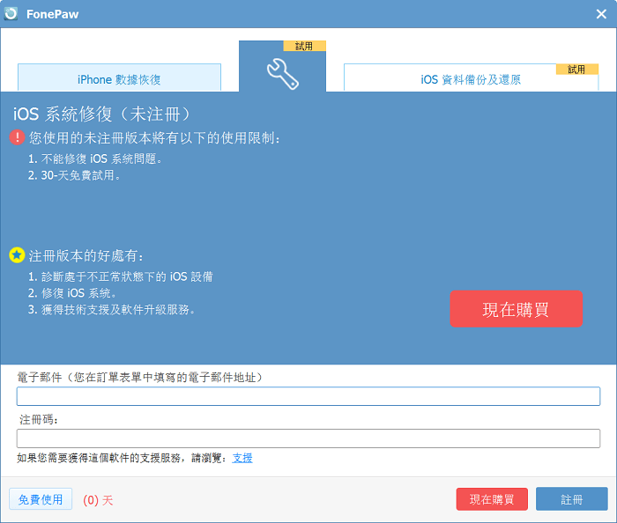This screenshot has width=617, height=523.
Task: Switch to iPhone 數據恢復 tab
Action: (119, 77)
